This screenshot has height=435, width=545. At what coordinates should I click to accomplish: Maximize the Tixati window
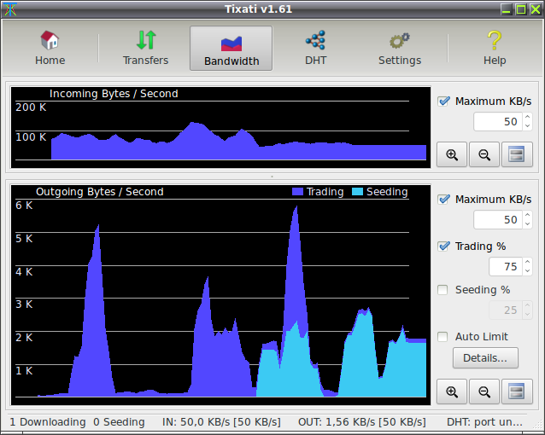coord(521,9)
